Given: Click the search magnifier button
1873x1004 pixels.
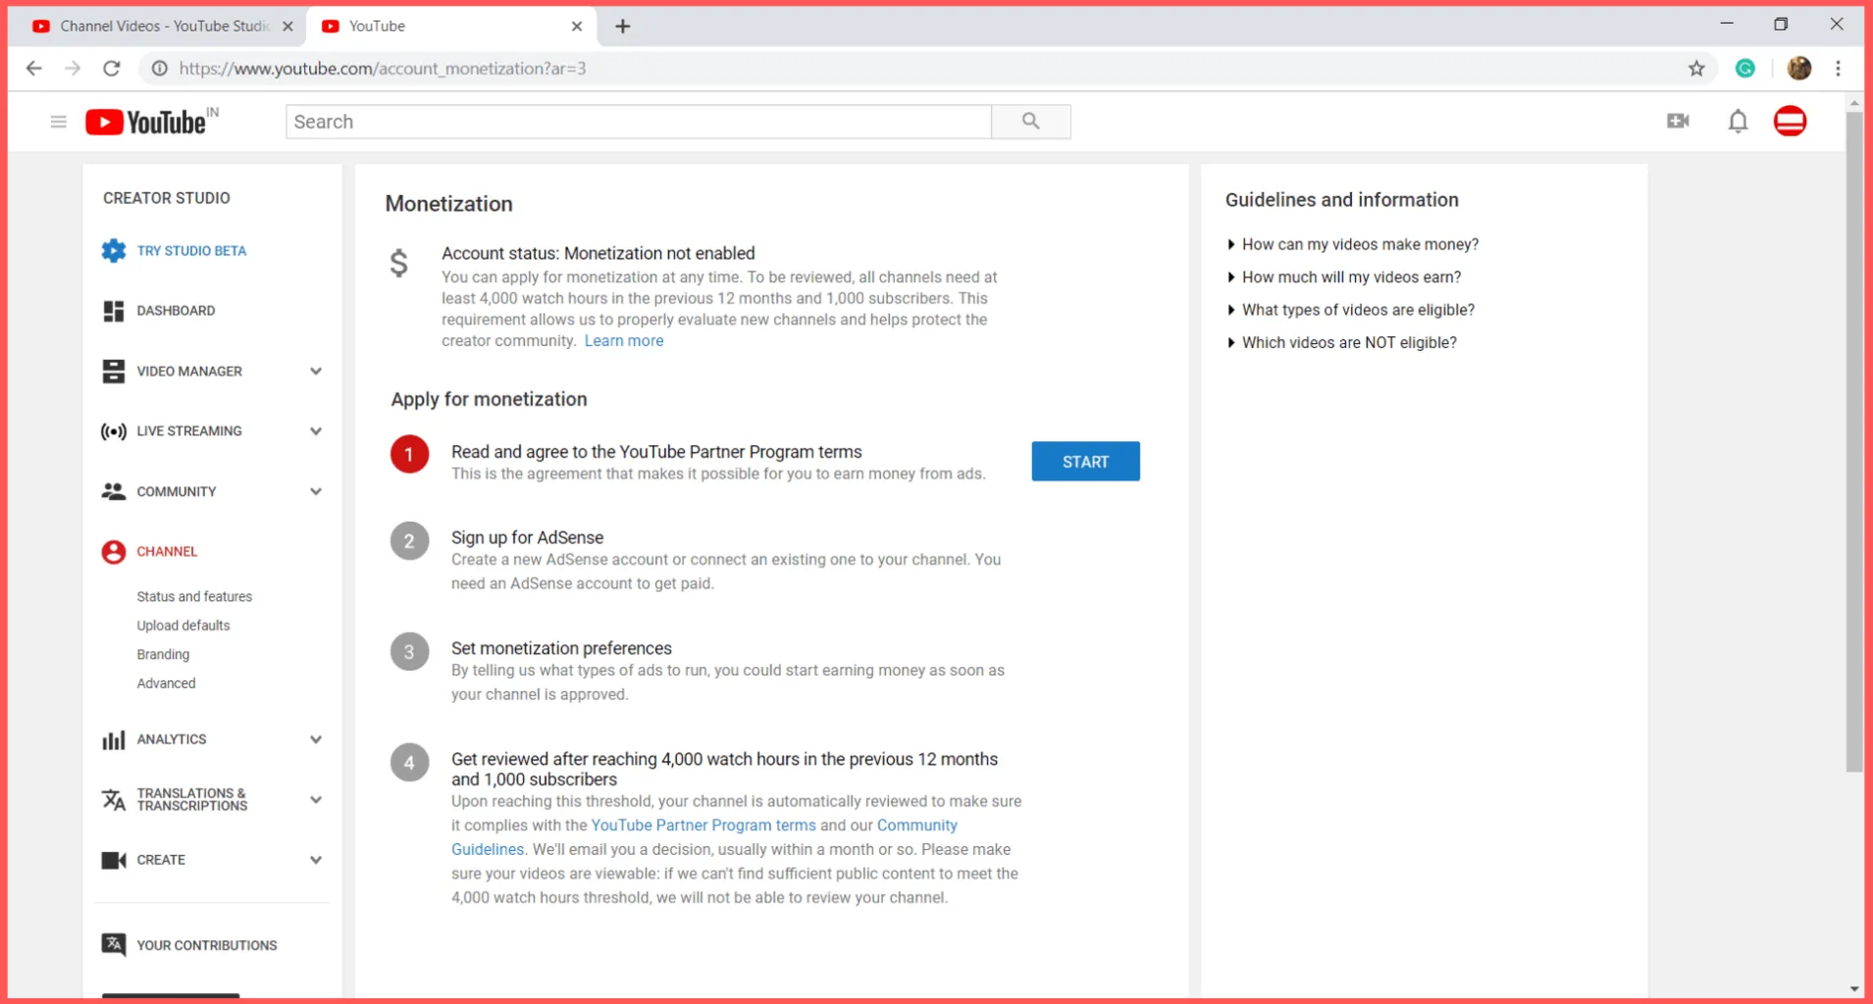Looking at the screenshot, I should 1030,122.
